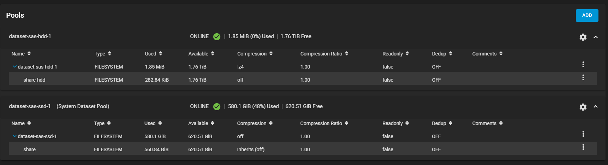This screenshot has width=608, height=165.
Task: Select the share dataset under ssd pool
Action: (x=303, y=148)
